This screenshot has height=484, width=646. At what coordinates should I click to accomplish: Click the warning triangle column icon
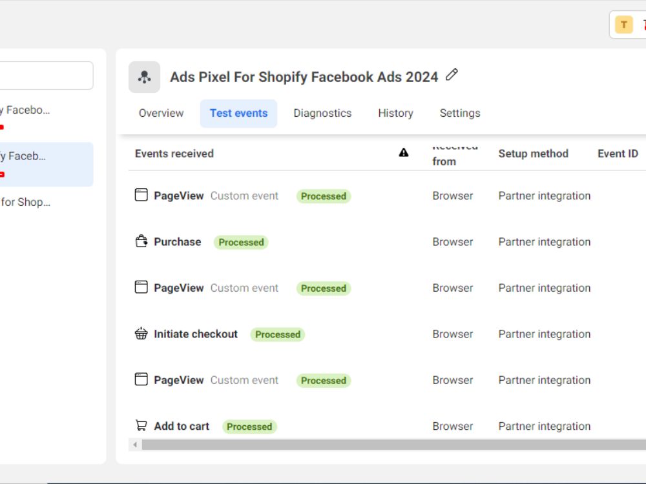coord(404,153)
